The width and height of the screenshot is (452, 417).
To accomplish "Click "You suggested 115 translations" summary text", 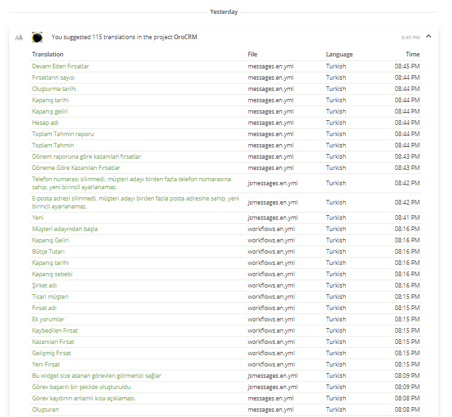I will coord(124,37).
